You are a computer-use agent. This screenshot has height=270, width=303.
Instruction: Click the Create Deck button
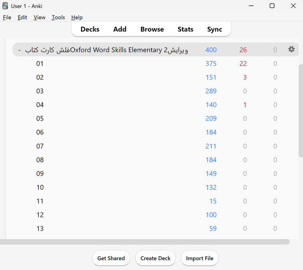tap(155, 258)
